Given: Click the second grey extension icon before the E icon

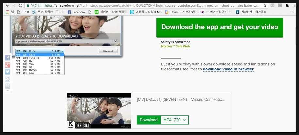Looking at the screenshot, I should point(280,5).
